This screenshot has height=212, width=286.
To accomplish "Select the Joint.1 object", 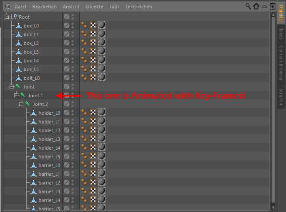I will click(36, 96).
